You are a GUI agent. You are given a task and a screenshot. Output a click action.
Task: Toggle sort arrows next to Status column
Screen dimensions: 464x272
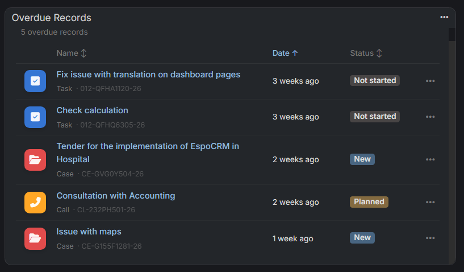(379, 53)
